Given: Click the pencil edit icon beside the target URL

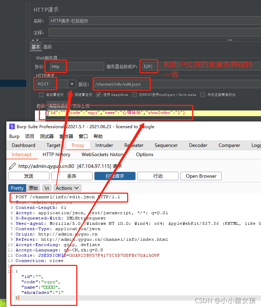Looking at the screenshot, I should (x=12, y=166).
